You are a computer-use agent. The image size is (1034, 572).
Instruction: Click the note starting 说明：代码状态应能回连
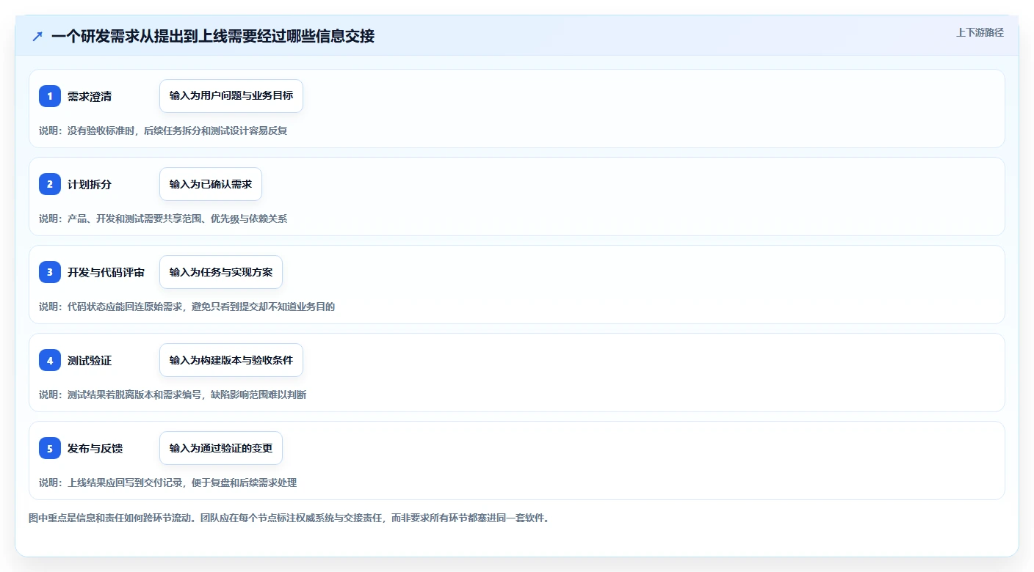click(187, 307)
